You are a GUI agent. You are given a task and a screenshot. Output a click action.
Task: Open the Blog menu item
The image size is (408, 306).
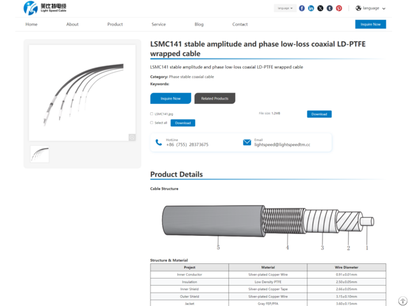coord(199,24)
